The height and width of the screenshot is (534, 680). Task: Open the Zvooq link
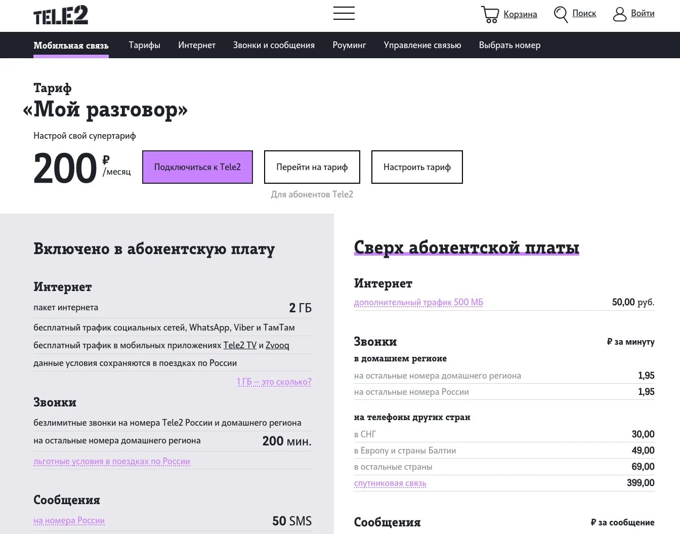pyautogui.click(x=277, y=345)
